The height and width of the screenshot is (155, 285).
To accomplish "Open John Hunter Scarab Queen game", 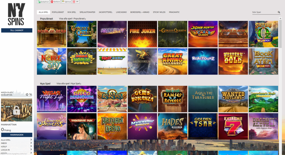I will pyautogui.click(x=203, y=34).
